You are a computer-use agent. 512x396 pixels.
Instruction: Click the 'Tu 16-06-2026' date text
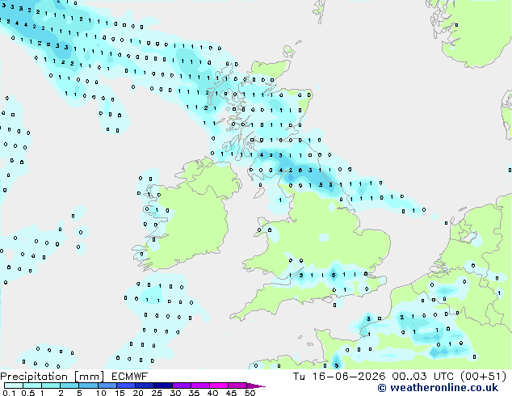click(339, 377)
